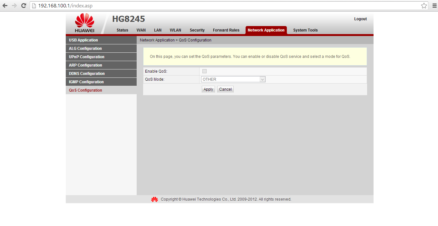
Task: Click the Huawei logo in the header
Action: 84,23
